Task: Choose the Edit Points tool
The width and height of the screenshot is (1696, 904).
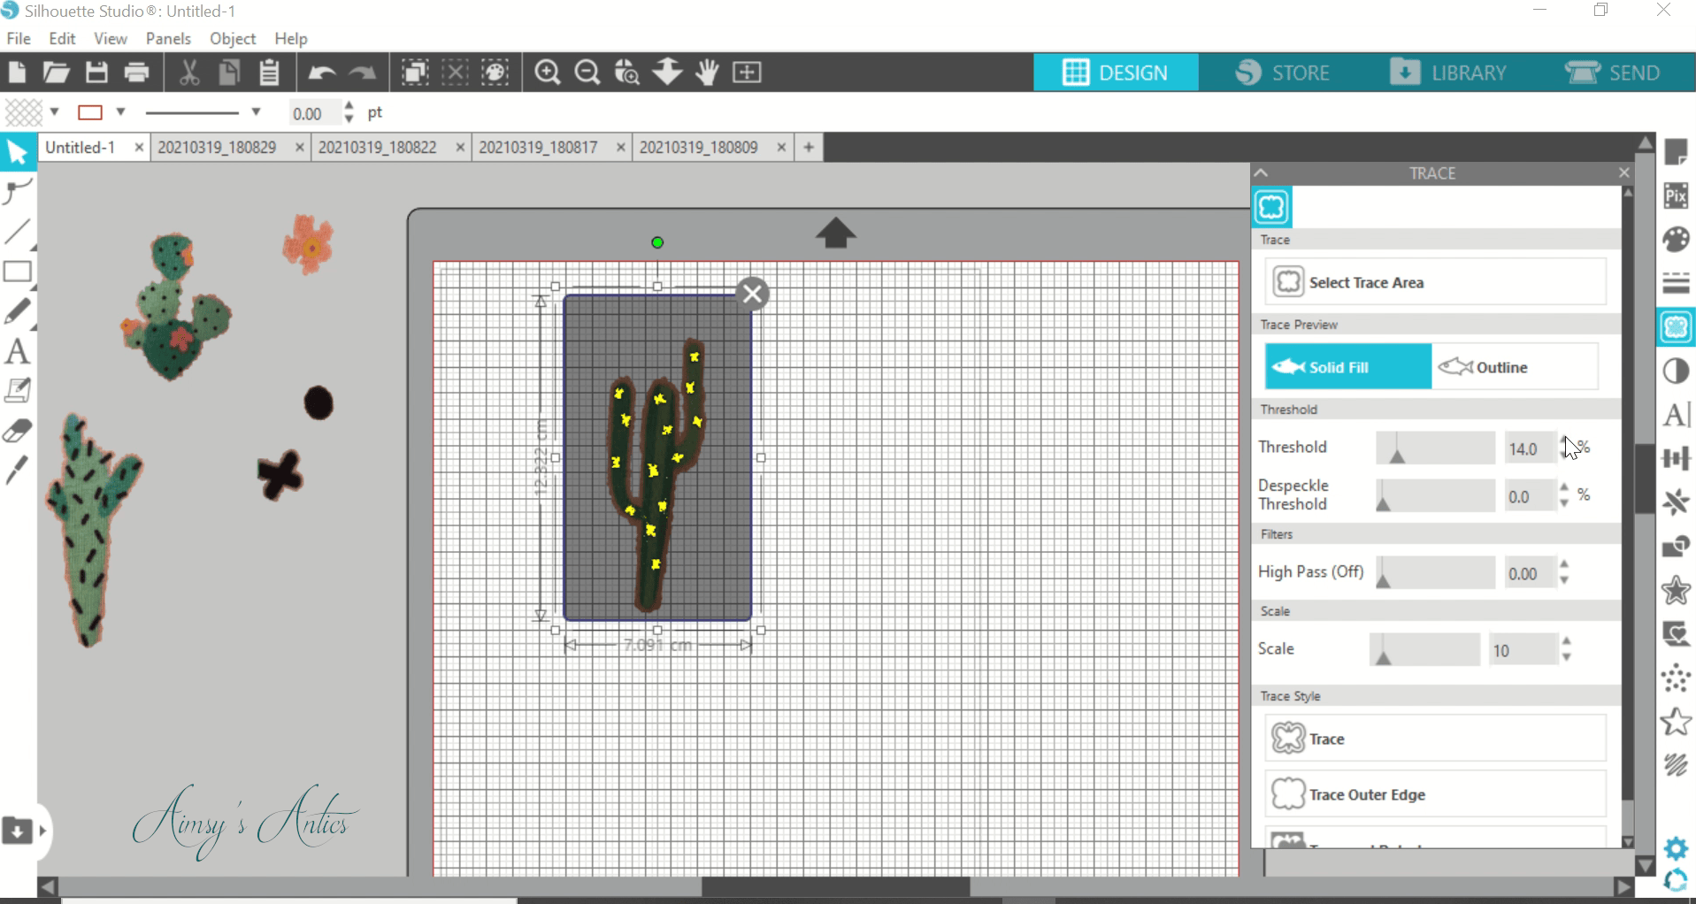Action: point(18,191)
